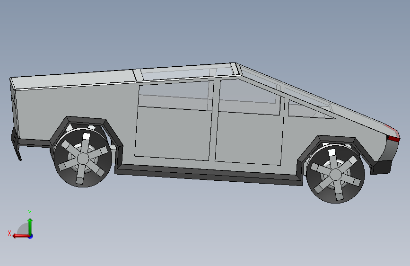Select the red headlight strip at the front
The height and width of the screenshot is (266, 410).
click(x=393, y=139)
